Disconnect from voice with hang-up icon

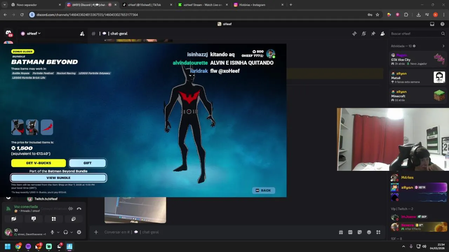click(79, 209)
